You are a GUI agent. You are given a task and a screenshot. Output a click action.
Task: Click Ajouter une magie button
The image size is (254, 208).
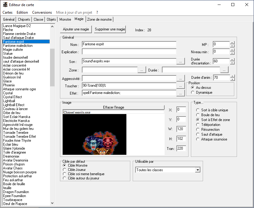coord(76,29)
